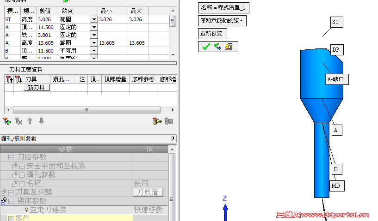Click the delete tool icon with X
Screen dimensions: 378x221
[19, 121]
